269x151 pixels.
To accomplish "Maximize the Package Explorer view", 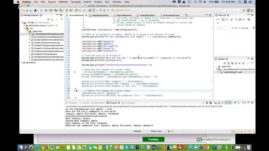I will tap(61, 15).
